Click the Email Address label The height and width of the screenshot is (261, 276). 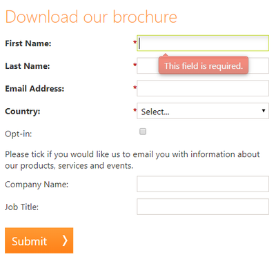point(34,89)
